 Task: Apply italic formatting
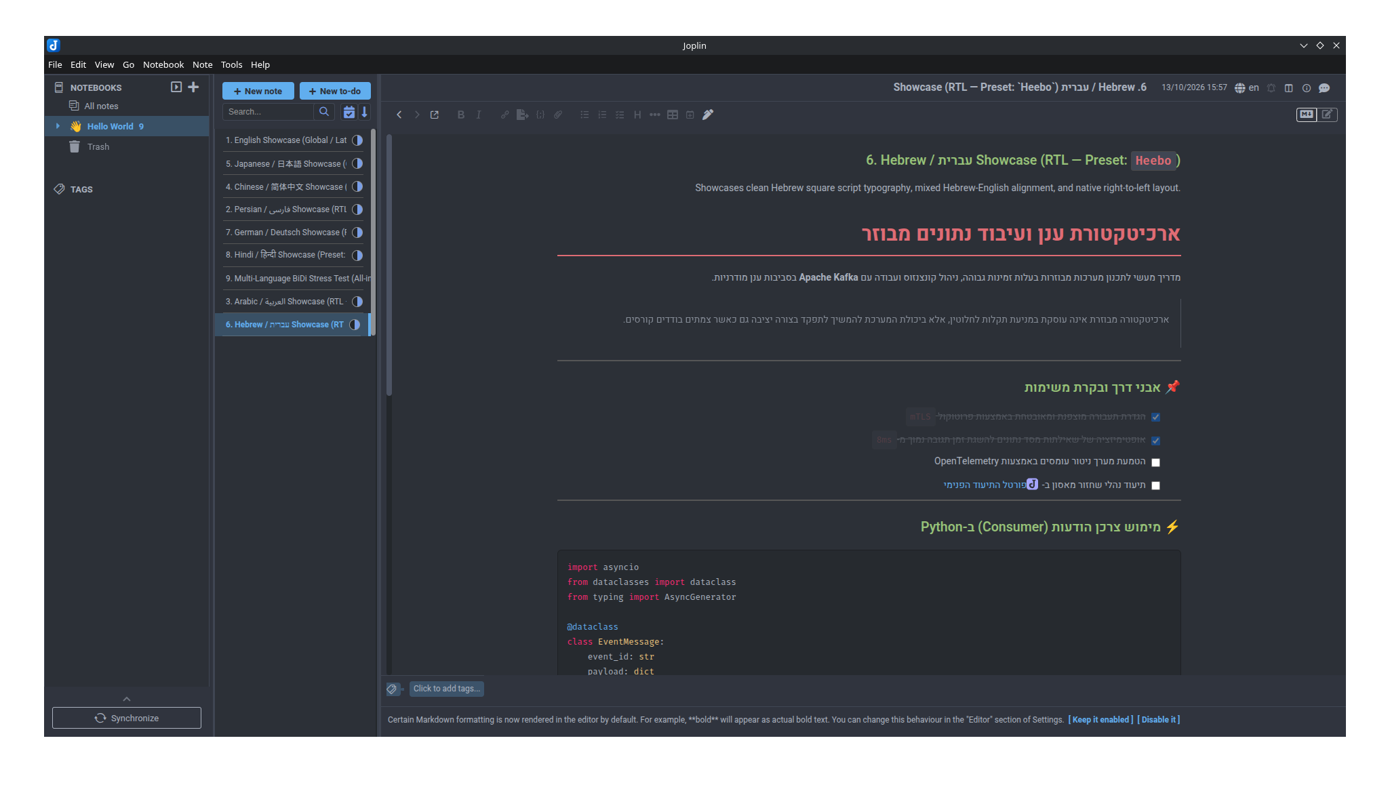[x=479, y=115]
